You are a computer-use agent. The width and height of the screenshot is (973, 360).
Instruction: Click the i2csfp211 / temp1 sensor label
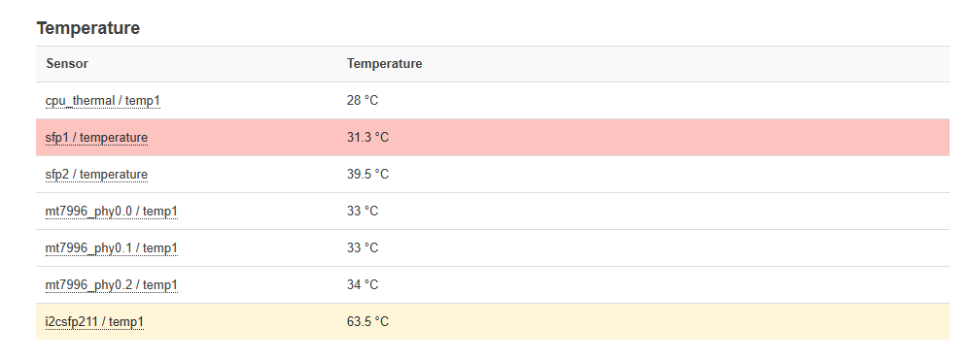pos(95,321)
